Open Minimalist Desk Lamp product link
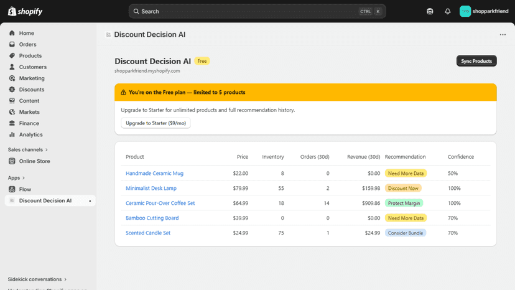 151,188
